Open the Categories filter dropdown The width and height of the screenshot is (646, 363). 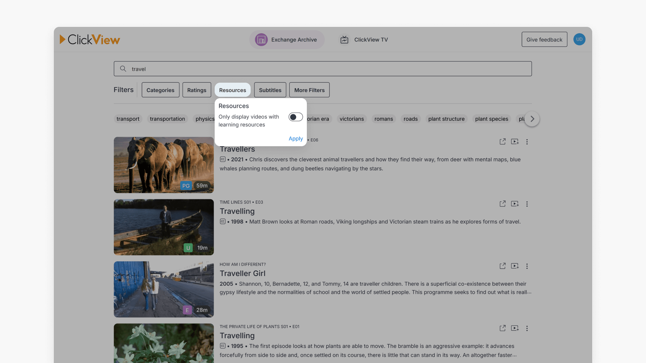coord(160,90)
